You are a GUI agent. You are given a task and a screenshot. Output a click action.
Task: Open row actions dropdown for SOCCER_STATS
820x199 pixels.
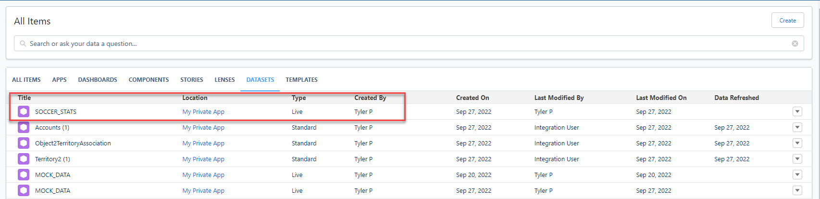pyautogui.click(x=797, y=112)
